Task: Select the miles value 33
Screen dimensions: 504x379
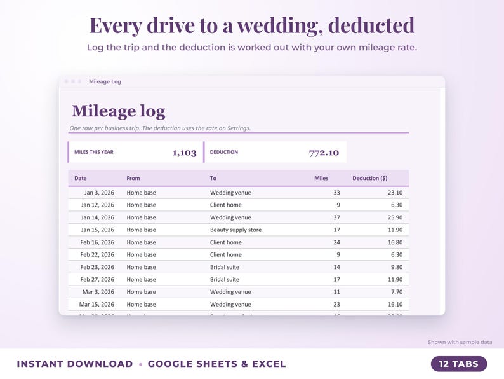Action: tap(336, 193)
